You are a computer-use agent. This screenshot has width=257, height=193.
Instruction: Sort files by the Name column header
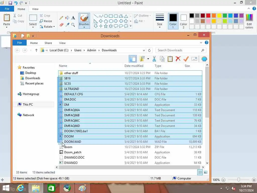63,66
